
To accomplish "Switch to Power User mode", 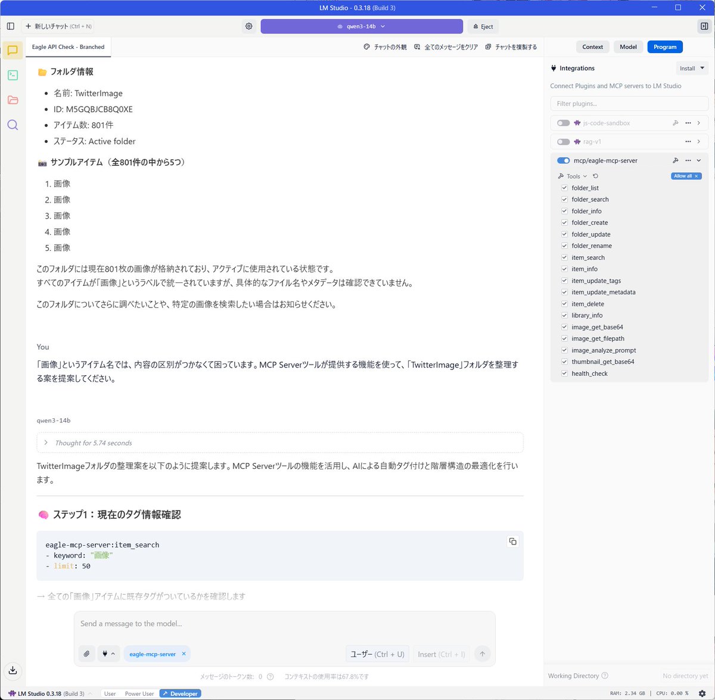I will point(139,693).
